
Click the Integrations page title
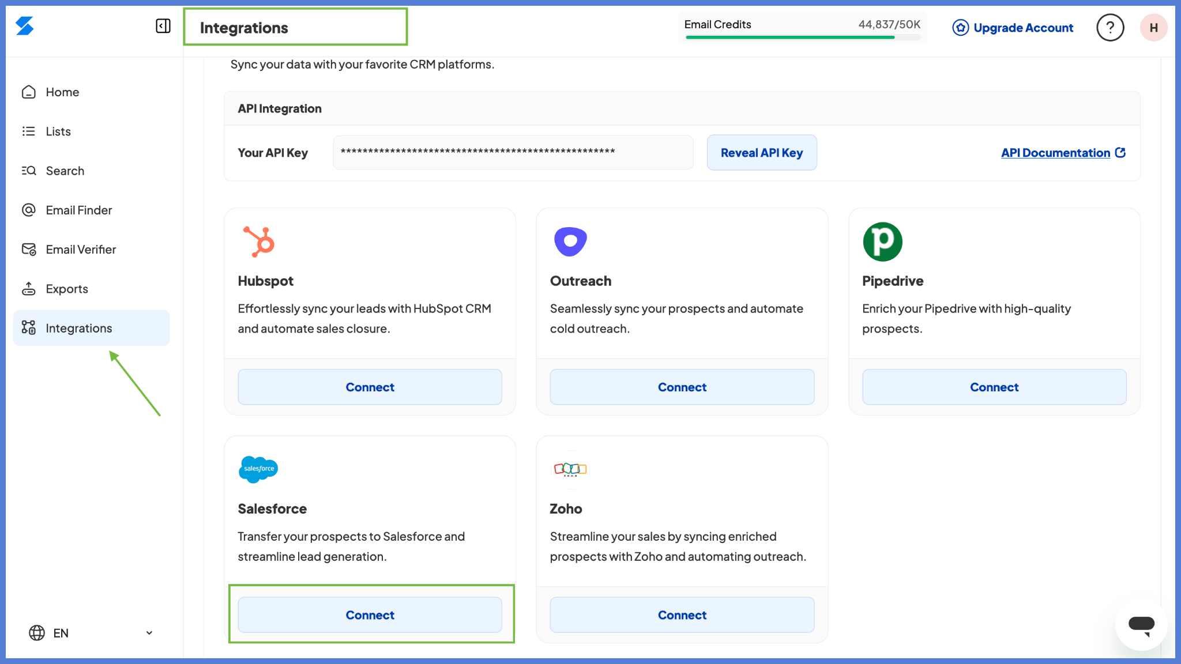[244, 28]
